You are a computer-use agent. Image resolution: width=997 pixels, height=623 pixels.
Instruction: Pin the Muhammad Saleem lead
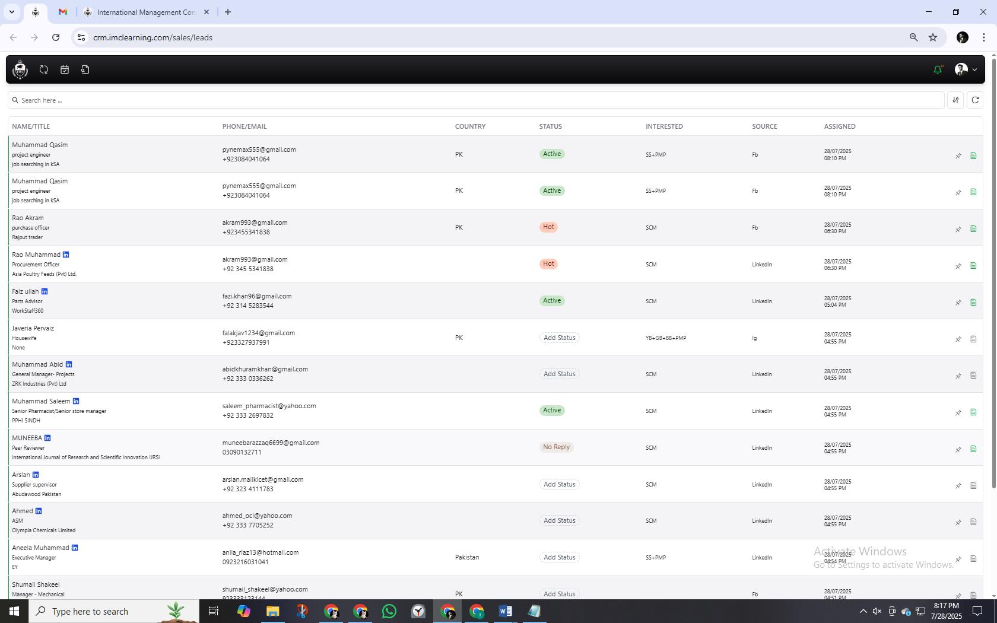(958, 412)
